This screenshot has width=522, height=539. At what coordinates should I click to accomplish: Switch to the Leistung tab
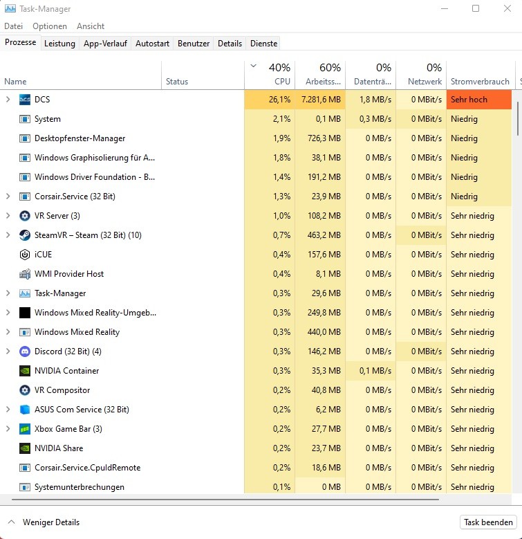59,44
